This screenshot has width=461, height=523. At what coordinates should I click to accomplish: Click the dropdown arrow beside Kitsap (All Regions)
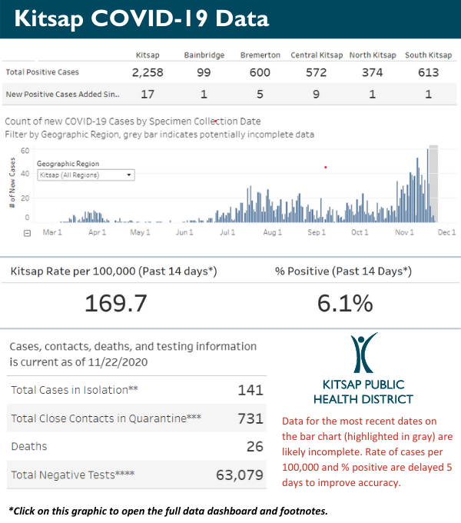pyautogui.click(x=129, y=175)
